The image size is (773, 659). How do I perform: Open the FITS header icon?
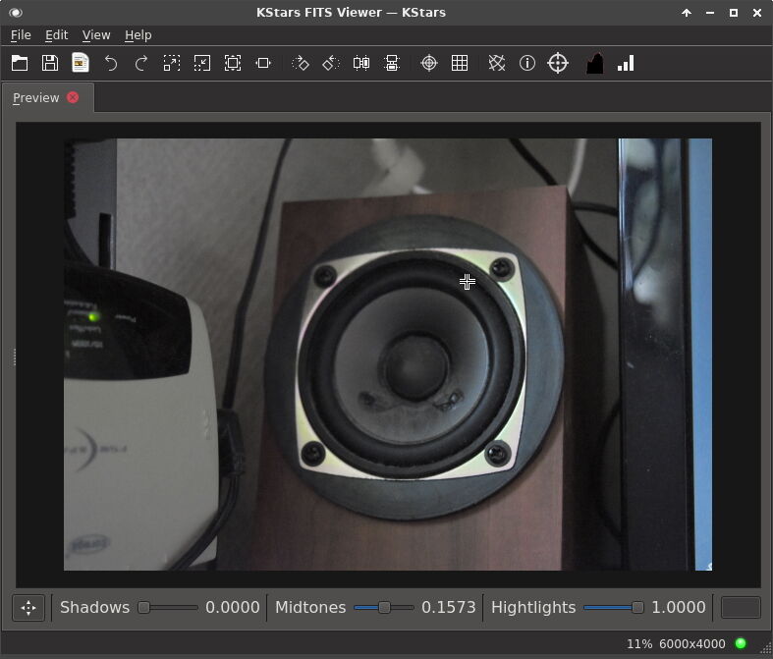(81, 63)
